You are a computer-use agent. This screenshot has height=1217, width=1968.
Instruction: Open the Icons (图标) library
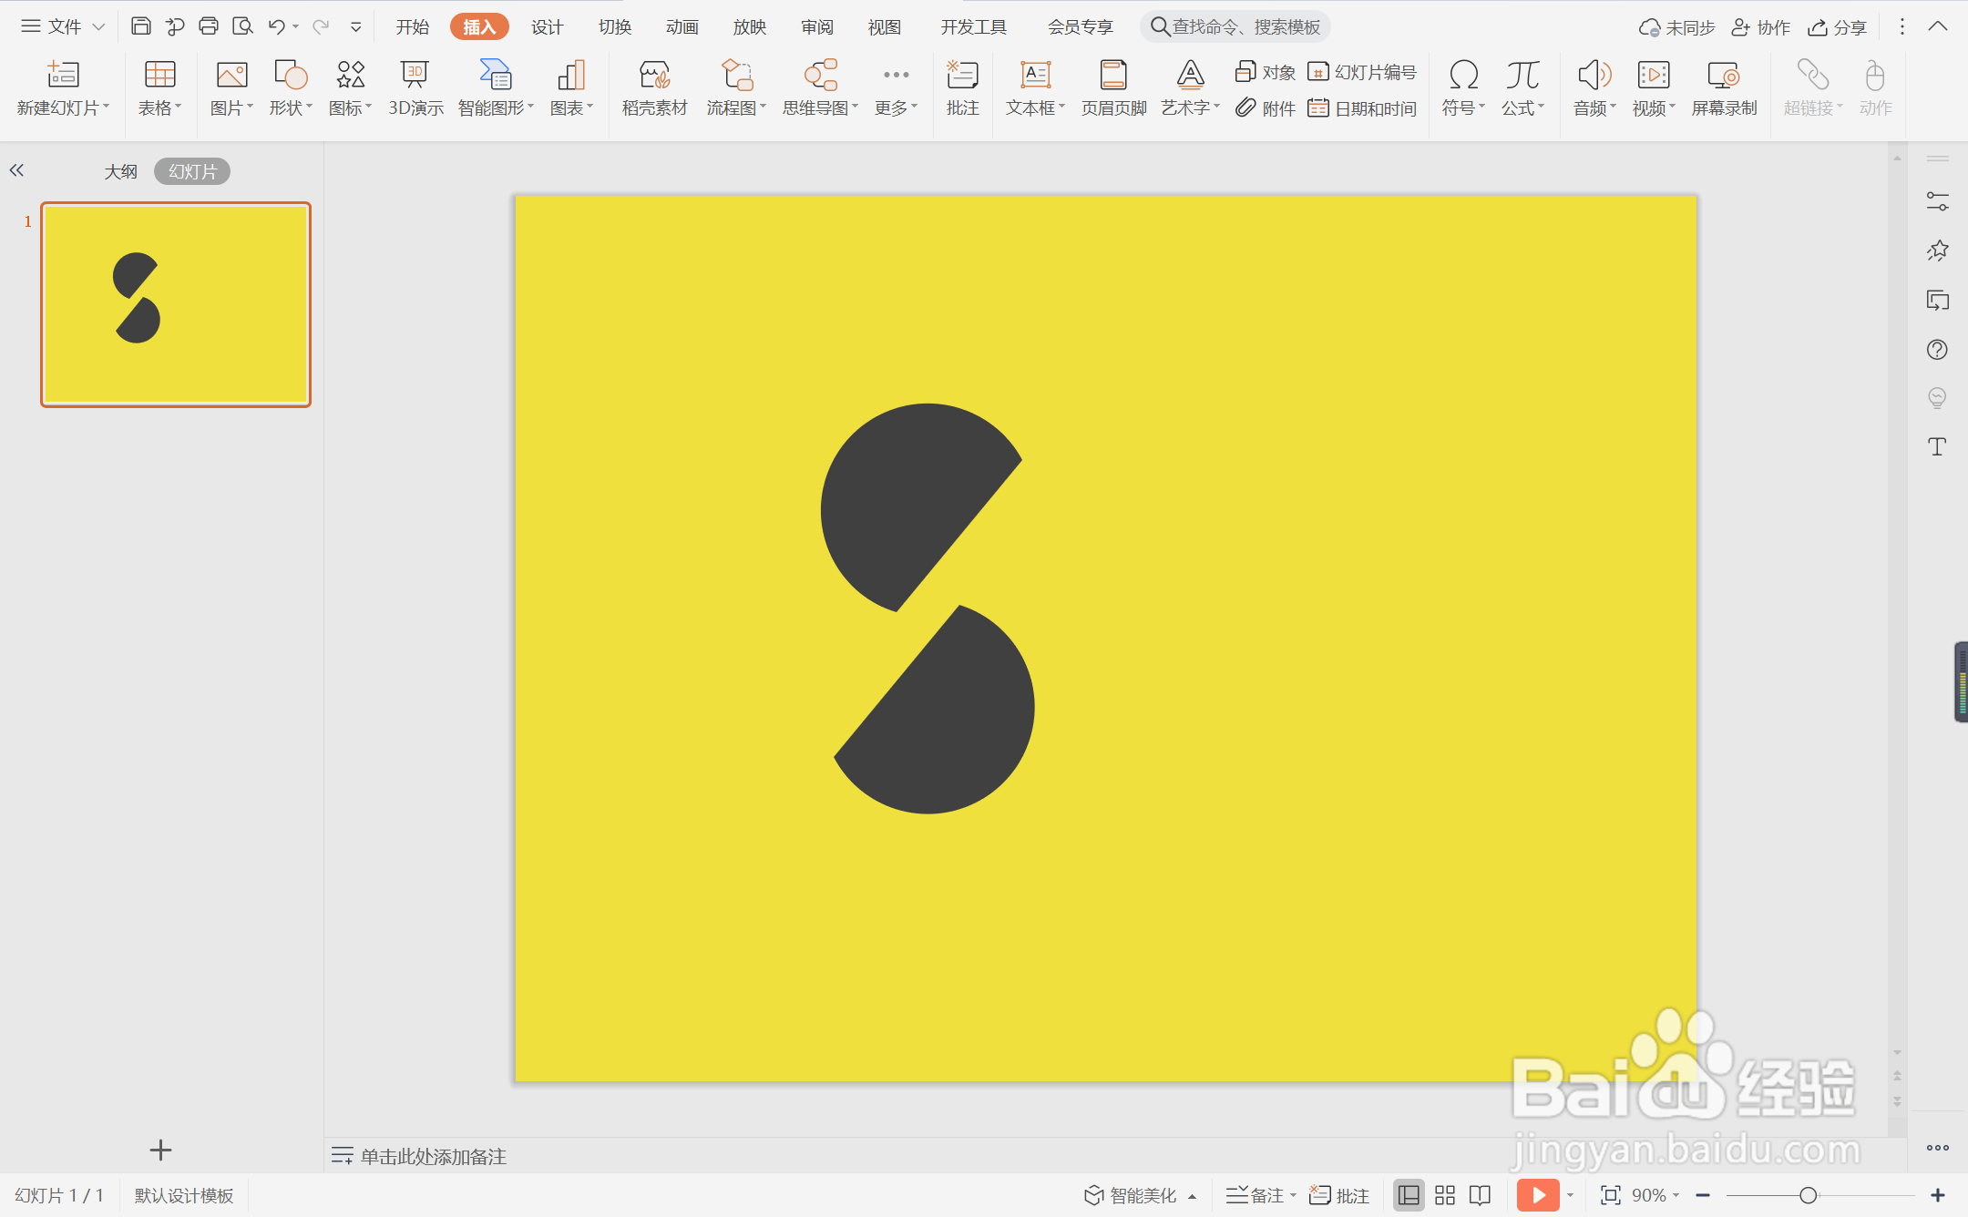[x=350, y=88]
